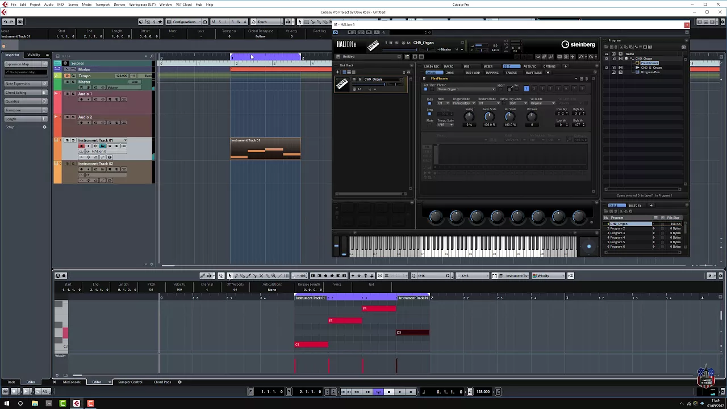Toggle FlexPhraser Loop checkbox

point(429,103)
